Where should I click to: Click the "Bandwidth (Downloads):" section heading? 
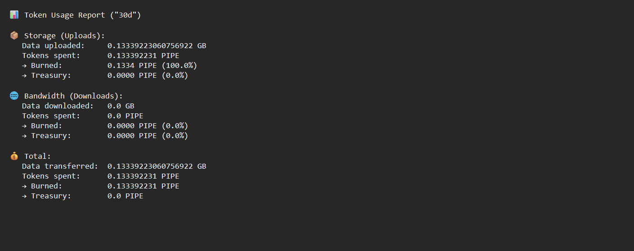click(x=73, y=96)
